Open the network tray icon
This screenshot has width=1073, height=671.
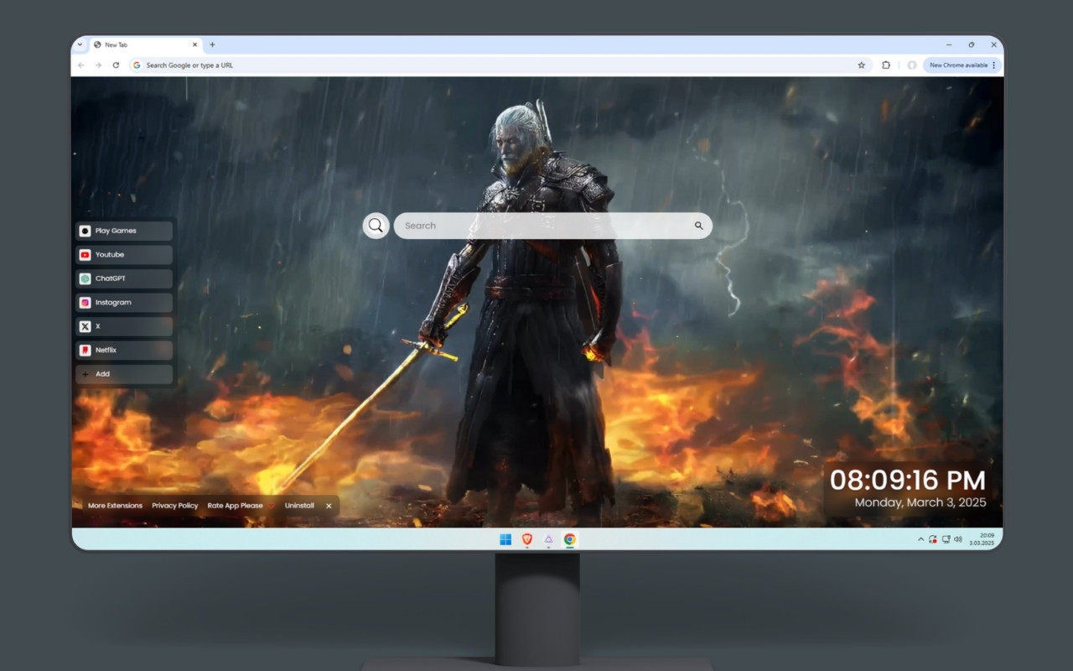(x=946, y=539)
